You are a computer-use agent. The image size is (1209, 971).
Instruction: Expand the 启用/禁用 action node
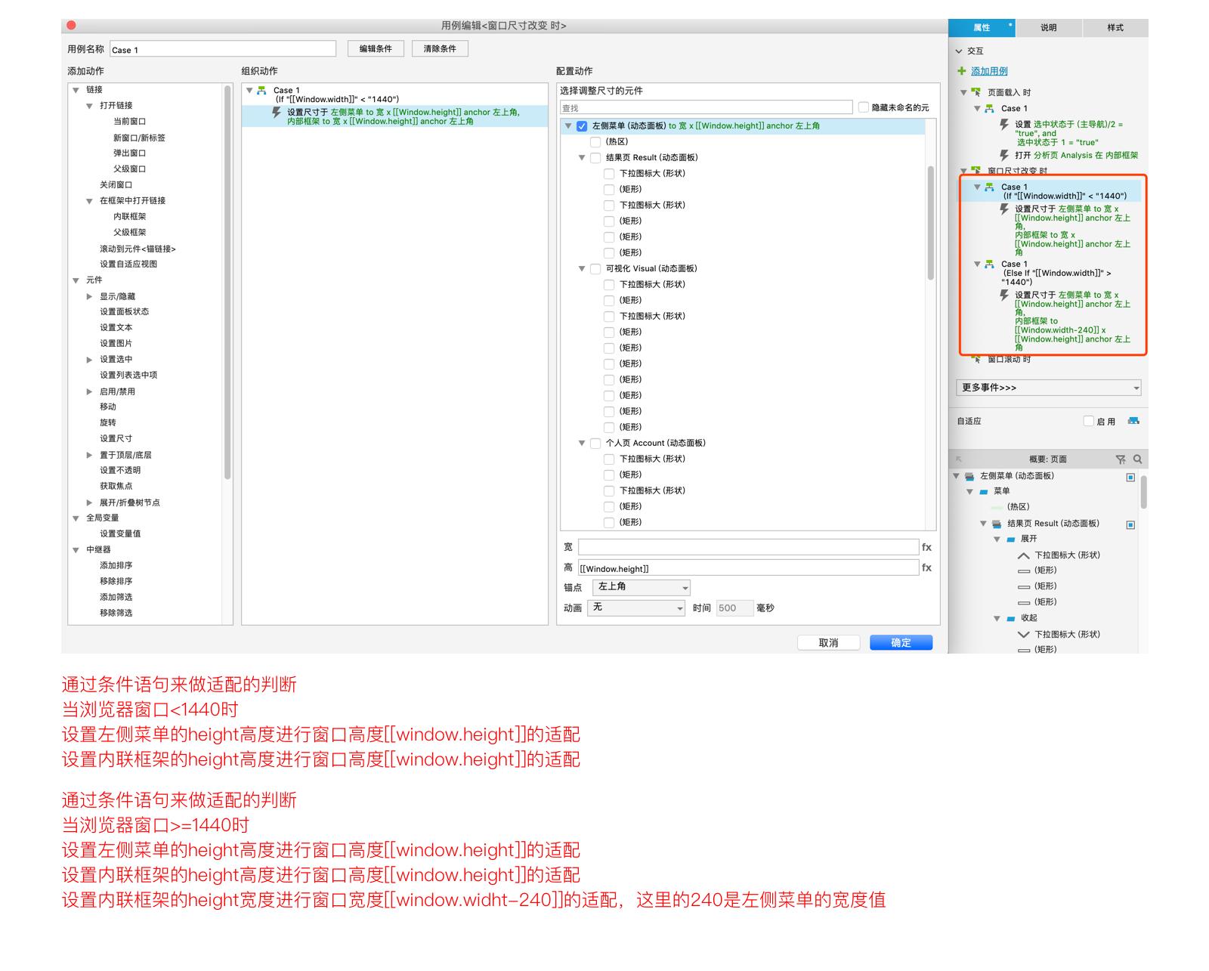pyautogui.click(x=89, y=391)
